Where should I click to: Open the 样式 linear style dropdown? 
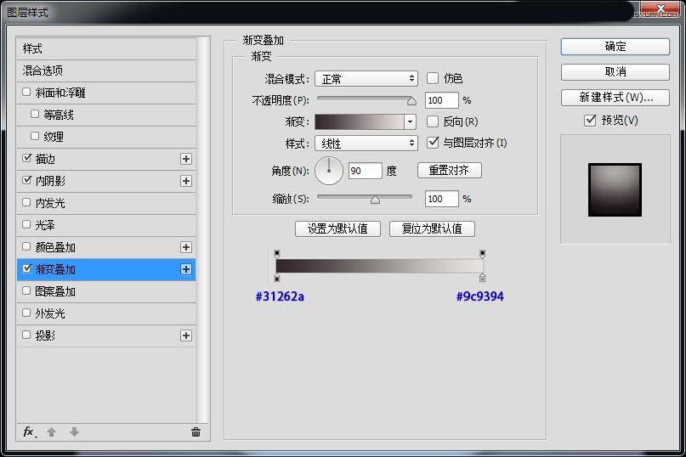pyautogui.click(x=366, y=144)
